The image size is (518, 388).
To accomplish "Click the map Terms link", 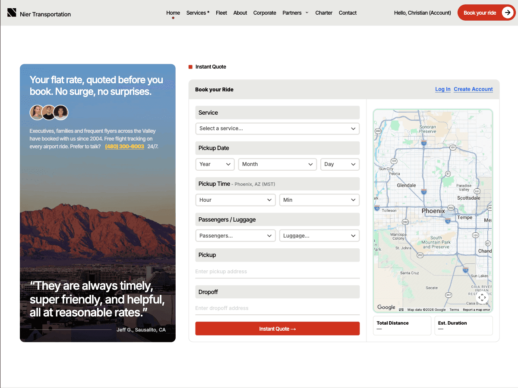I will 454,310.
